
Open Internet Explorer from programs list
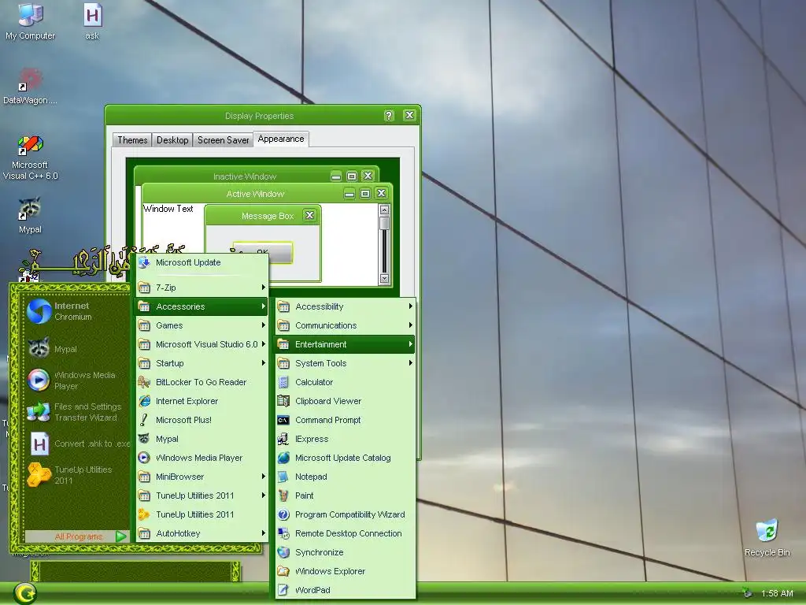(201, 401)
